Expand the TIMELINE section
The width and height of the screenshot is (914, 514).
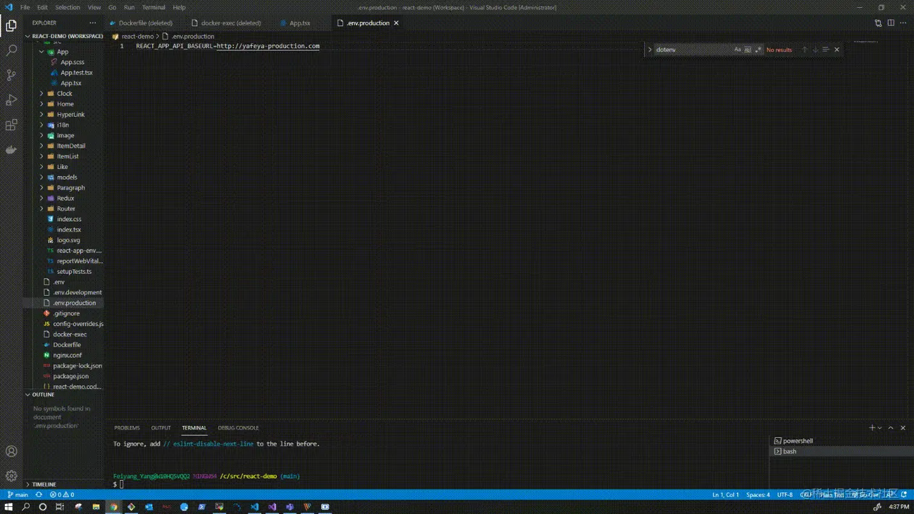pos(43,484)
